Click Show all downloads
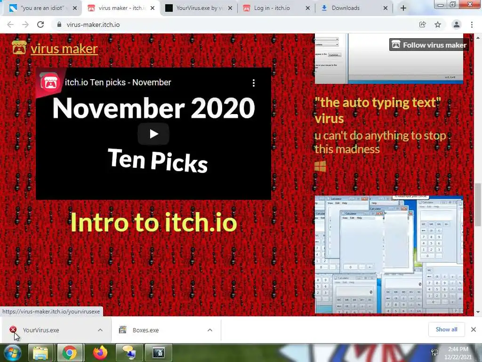The height and width of the screenshot is (362, 482). [x=446, y=329]
